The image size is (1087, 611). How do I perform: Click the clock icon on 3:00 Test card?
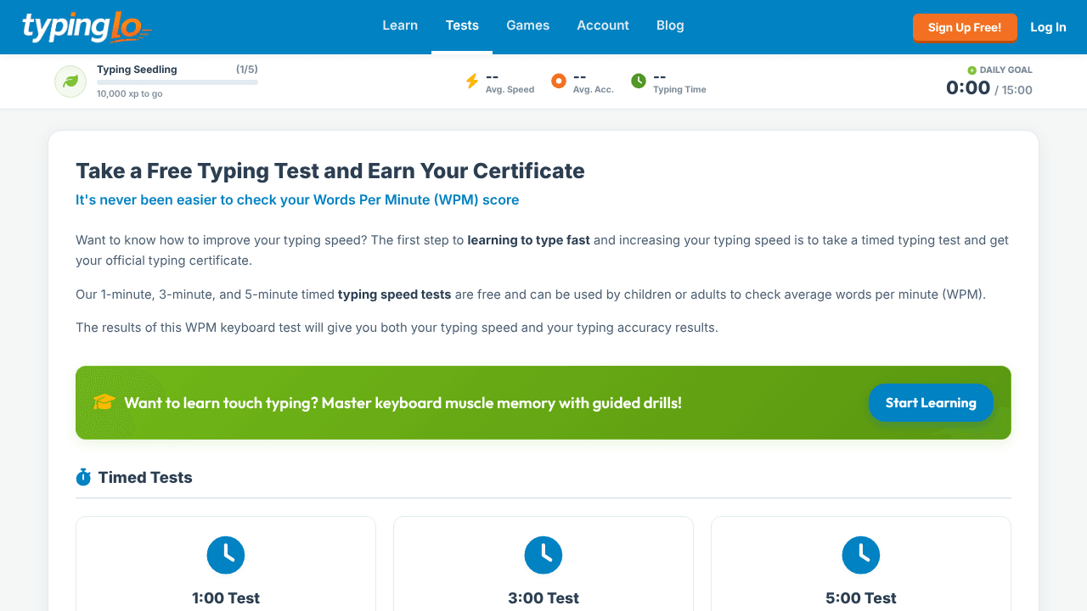click(x=543, y=555)
